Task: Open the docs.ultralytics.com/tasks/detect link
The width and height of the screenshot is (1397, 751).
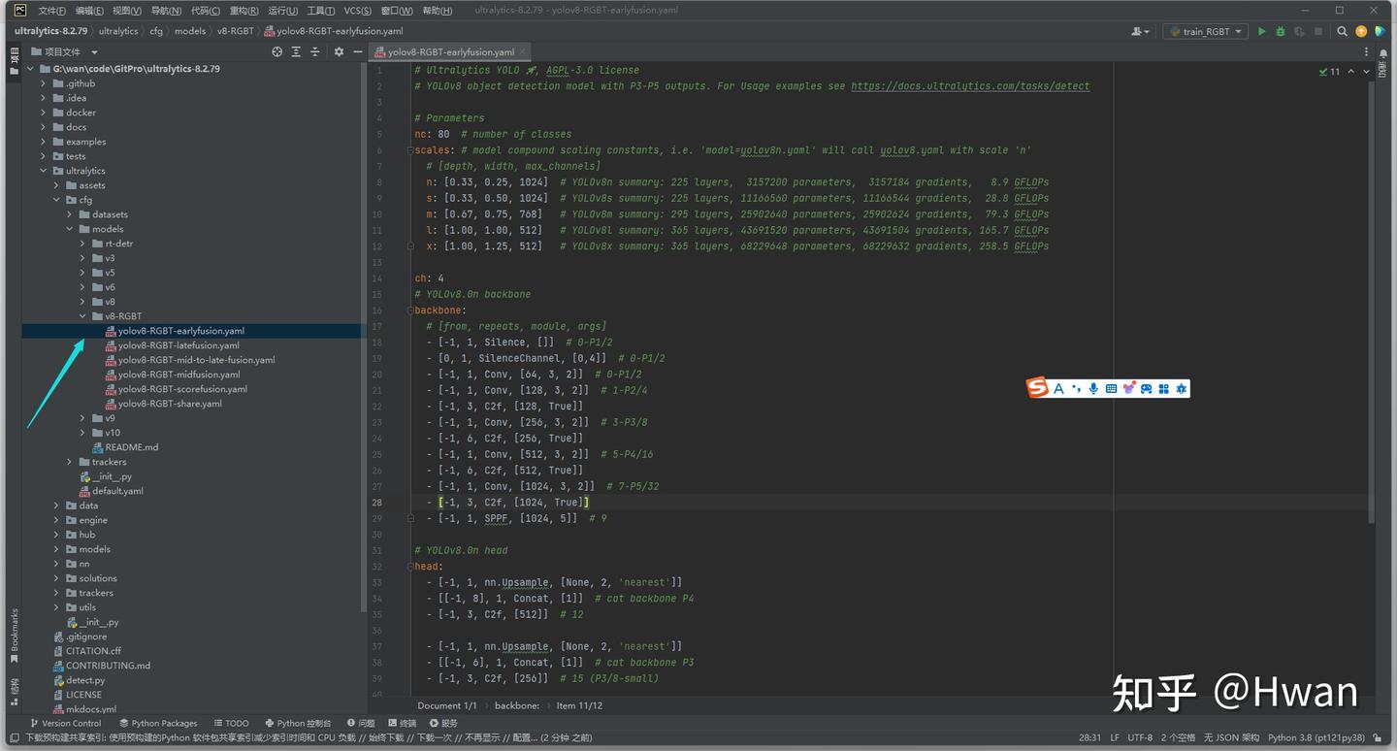Action: [x=969, y=86]
